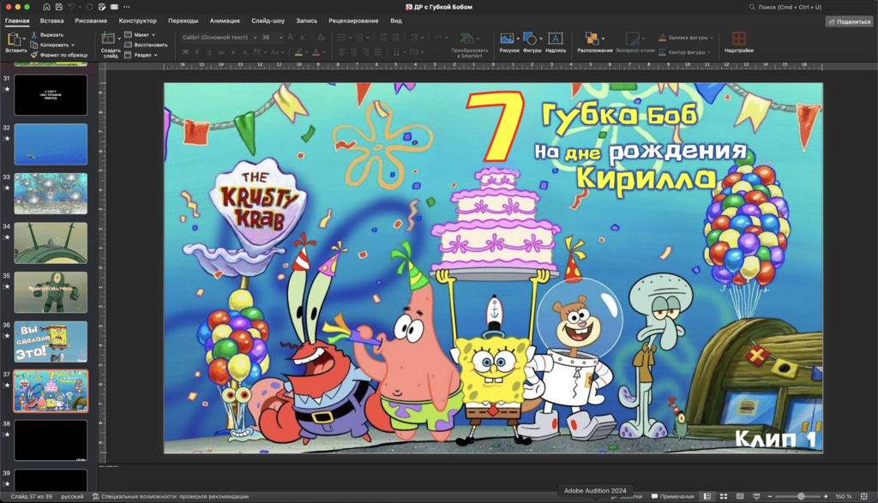Save the presentation with the disk icon
The image size is (878, 503).
pyautogui.click(x=59, y=7)
